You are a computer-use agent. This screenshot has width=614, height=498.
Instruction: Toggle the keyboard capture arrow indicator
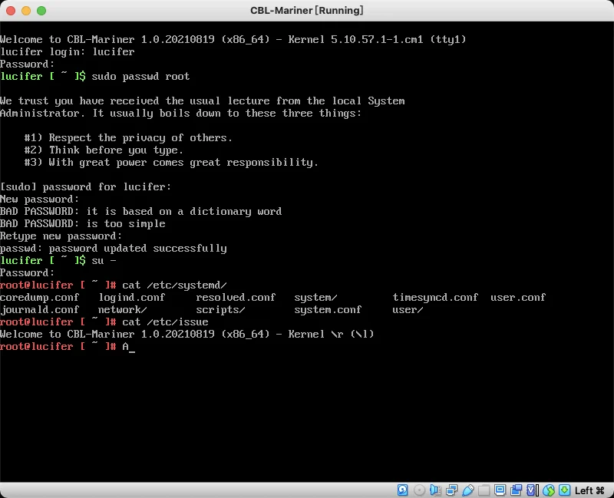point(564,490)
